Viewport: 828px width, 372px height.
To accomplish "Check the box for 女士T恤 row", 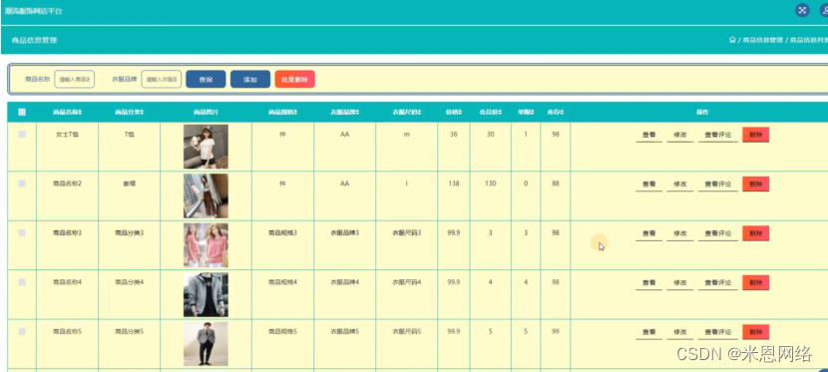I will 22,135.
